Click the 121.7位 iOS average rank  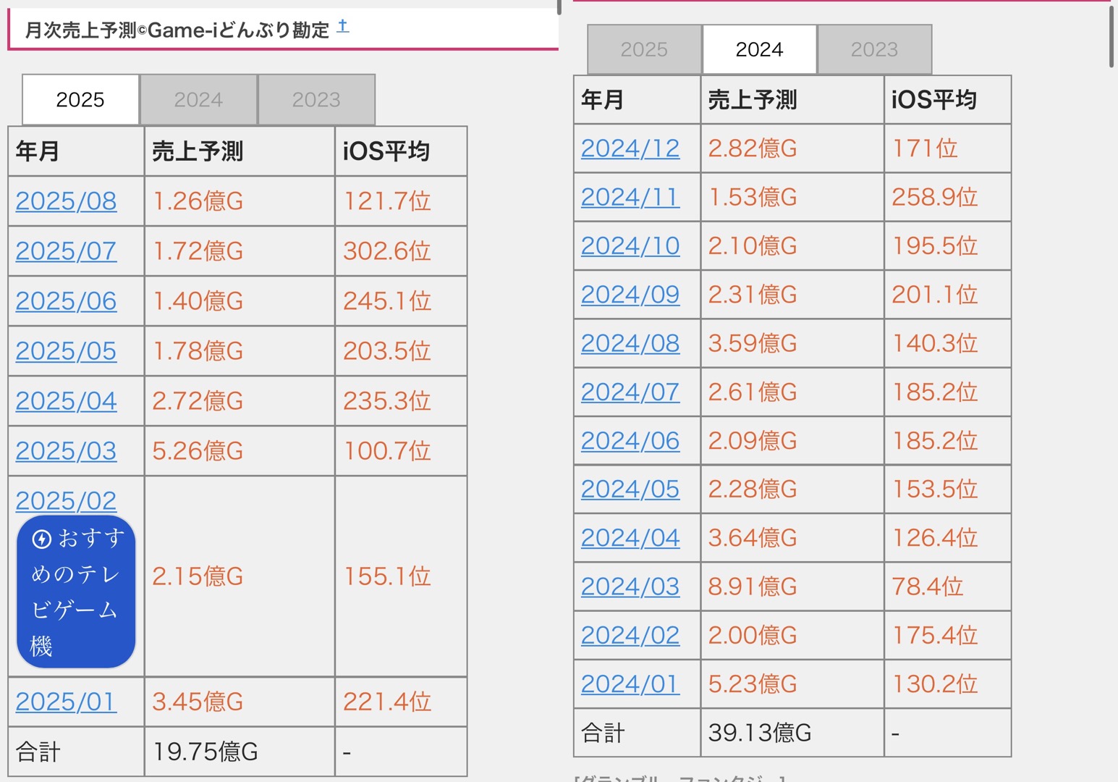point(387,201)
